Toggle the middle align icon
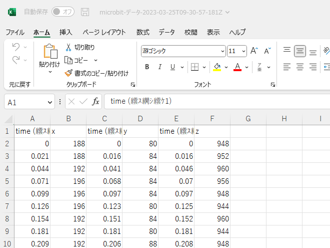This screenshot has width=330, height=248. (x=300, y=51)
